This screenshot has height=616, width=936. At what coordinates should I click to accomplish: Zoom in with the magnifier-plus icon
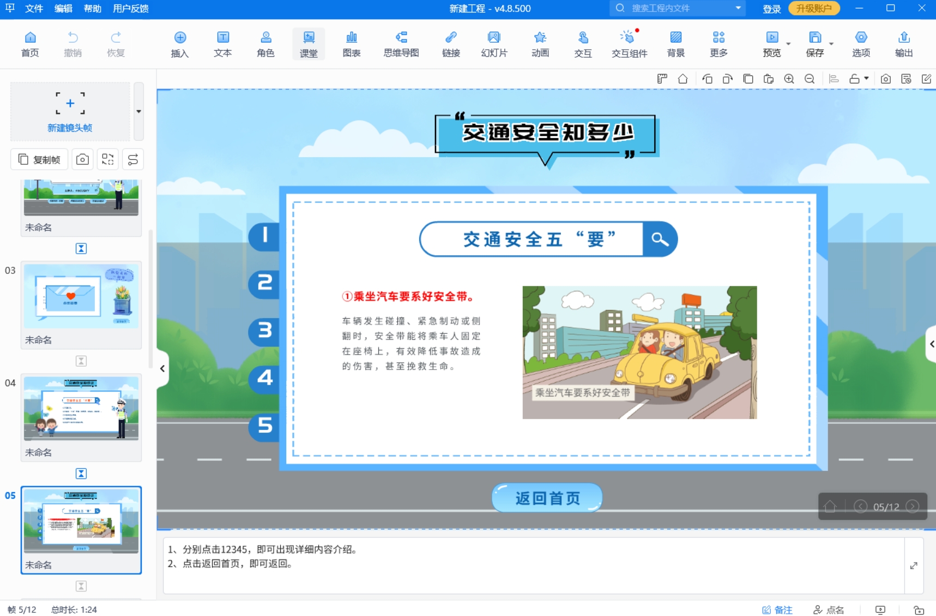pyautogui.click(x=789, y=79)
